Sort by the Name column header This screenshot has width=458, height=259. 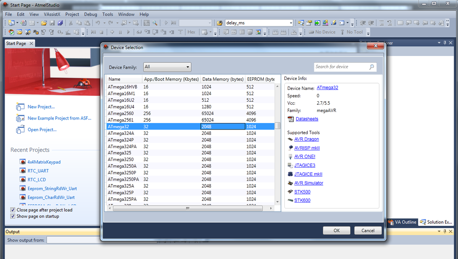point(124,79)
